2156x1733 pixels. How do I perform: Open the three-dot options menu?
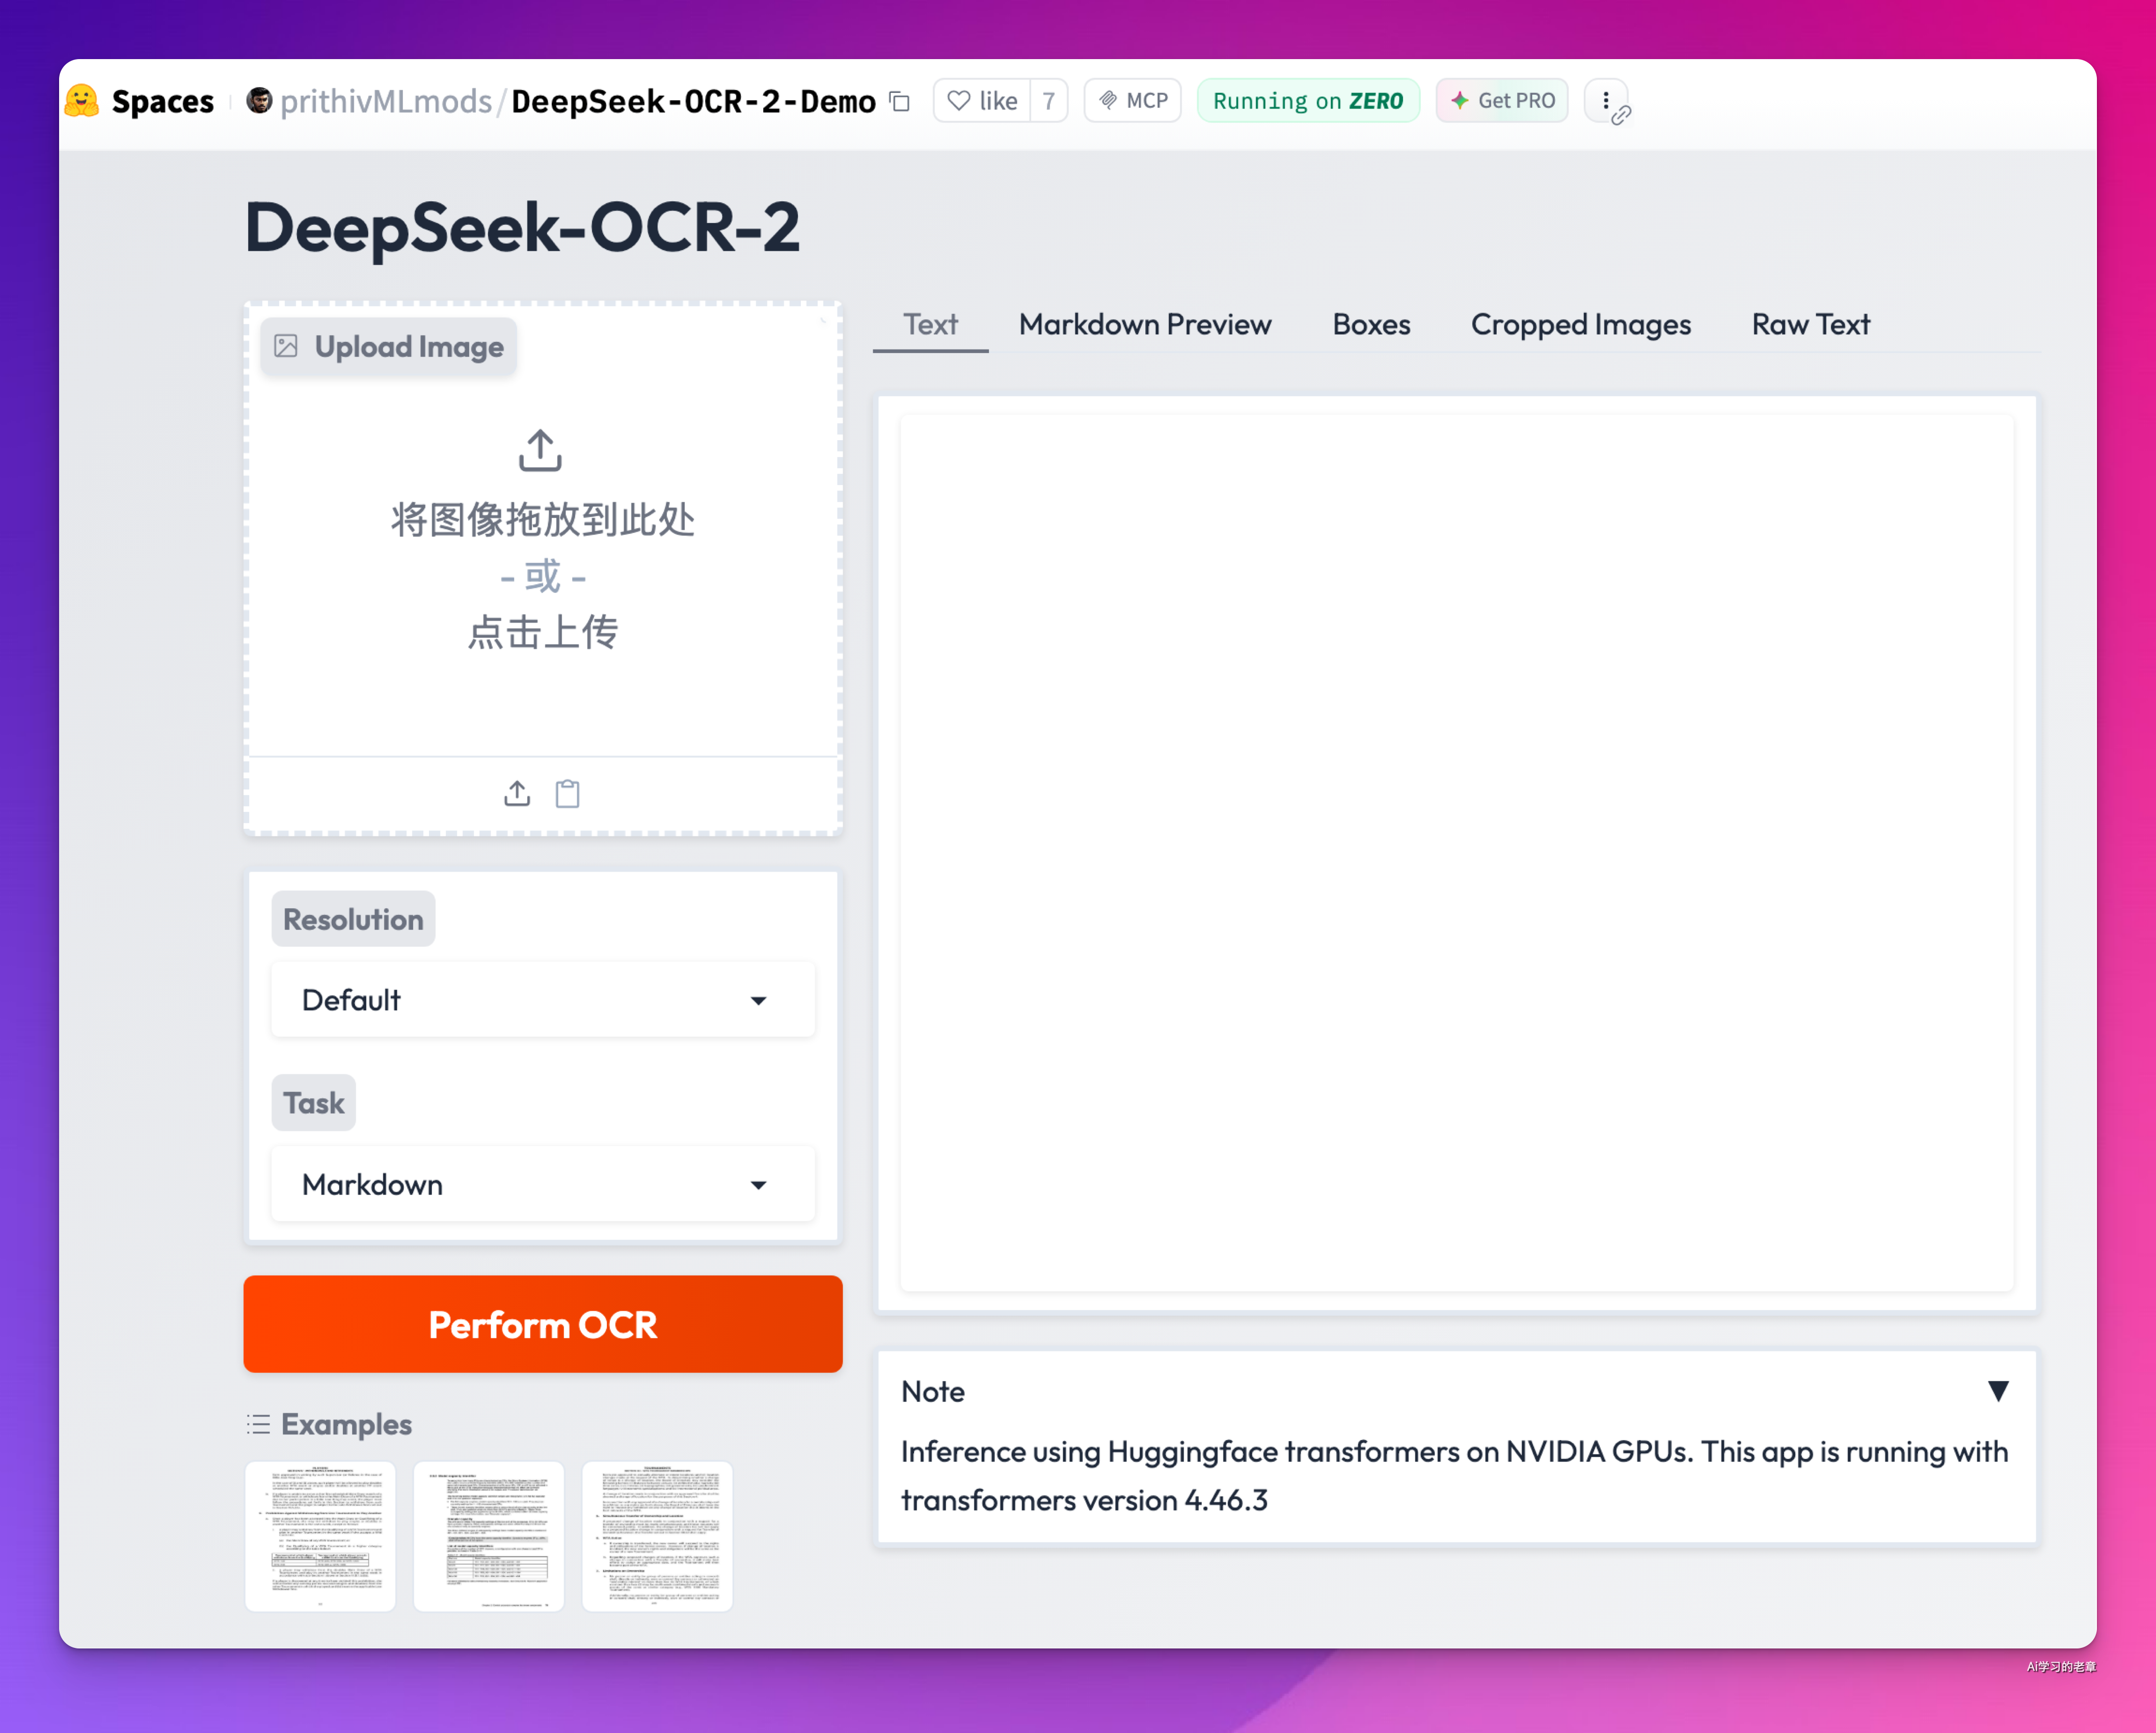tap(1605, 100)
